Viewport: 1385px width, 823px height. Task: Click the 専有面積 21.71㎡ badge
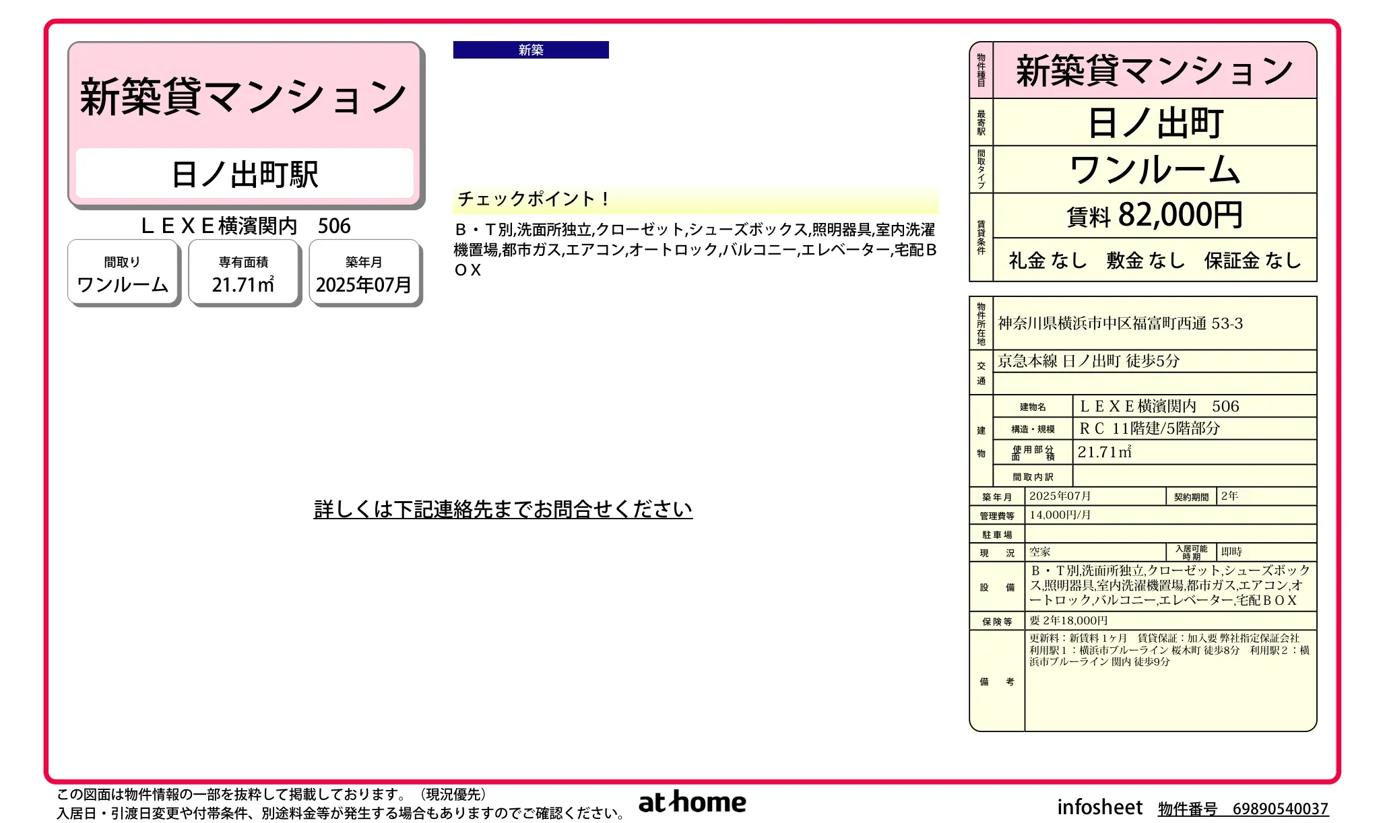click(x=244, y=272)
